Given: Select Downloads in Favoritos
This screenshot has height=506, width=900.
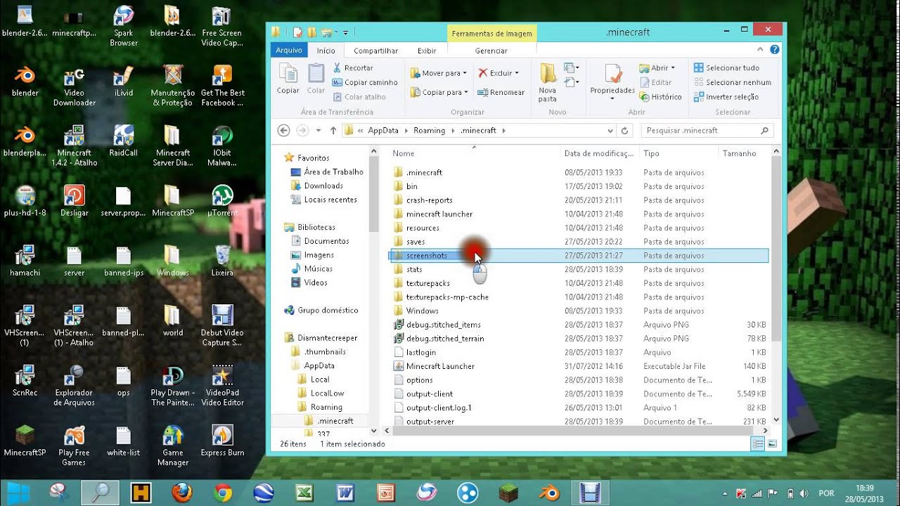Looking at the screenshot, I should (323, 186).
